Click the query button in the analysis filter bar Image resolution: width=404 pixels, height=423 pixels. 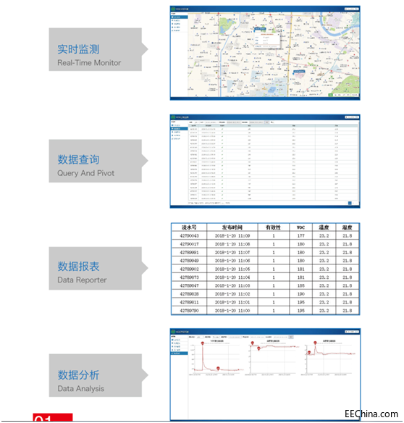pos(291,337)
